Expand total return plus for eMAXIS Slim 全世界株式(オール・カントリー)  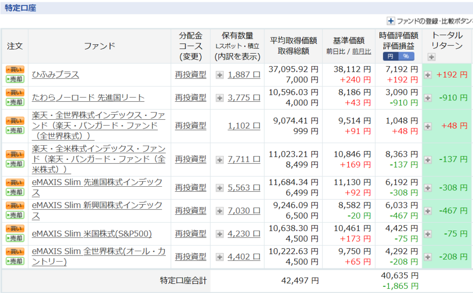click(x=428, y=257)
